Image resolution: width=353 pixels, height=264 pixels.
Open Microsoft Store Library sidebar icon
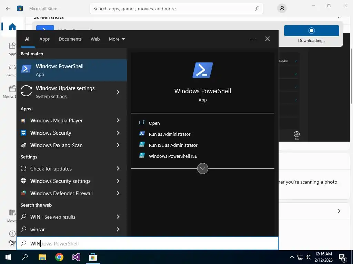(x=12, y=212)
